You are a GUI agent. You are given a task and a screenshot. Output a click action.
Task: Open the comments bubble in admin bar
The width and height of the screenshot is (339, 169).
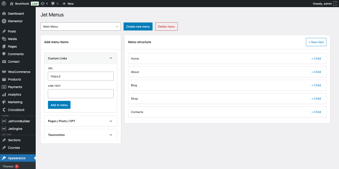click(53, 4)
